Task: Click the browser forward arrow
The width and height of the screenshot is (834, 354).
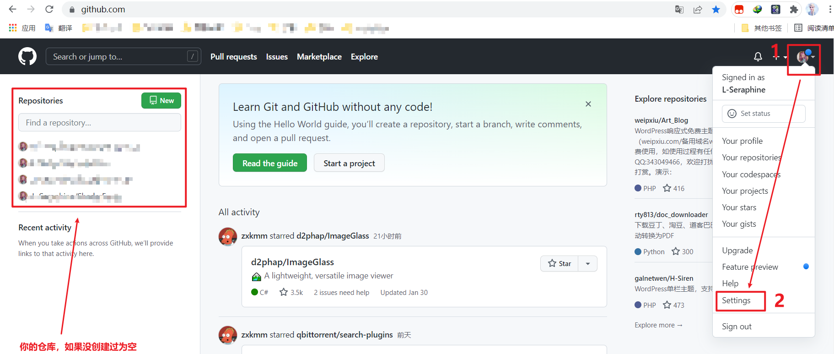Action: tap(31, 9)
